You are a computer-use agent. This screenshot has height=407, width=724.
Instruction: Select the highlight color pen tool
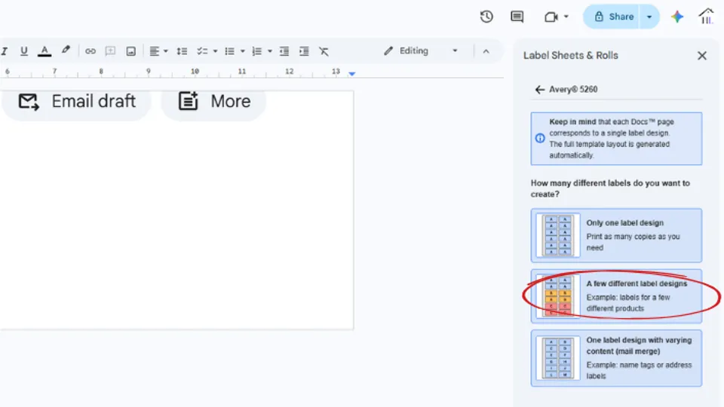pyautogui.click(x=66, y=50)
